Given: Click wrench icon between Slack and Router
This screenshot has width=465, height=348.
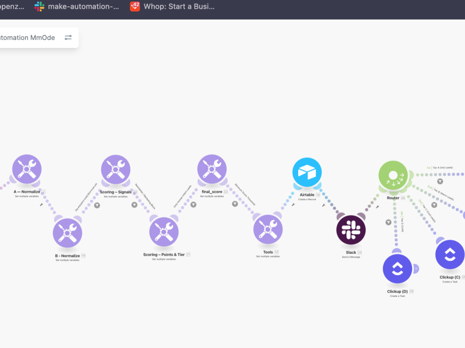Looking at the screenshot, I should pyautogui.click(x=377, y=206).
